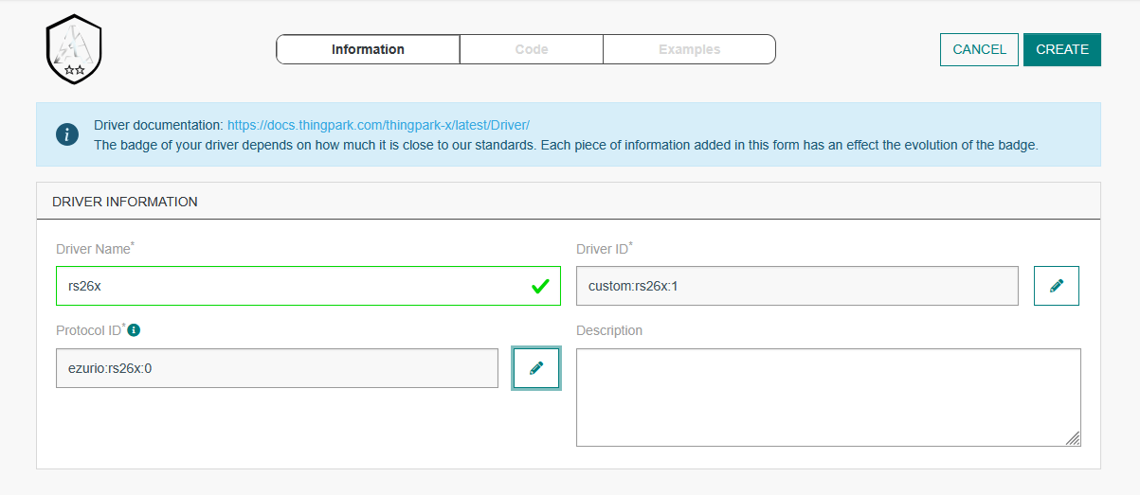
Task: Click the Driver Name label
Action: 95,249
